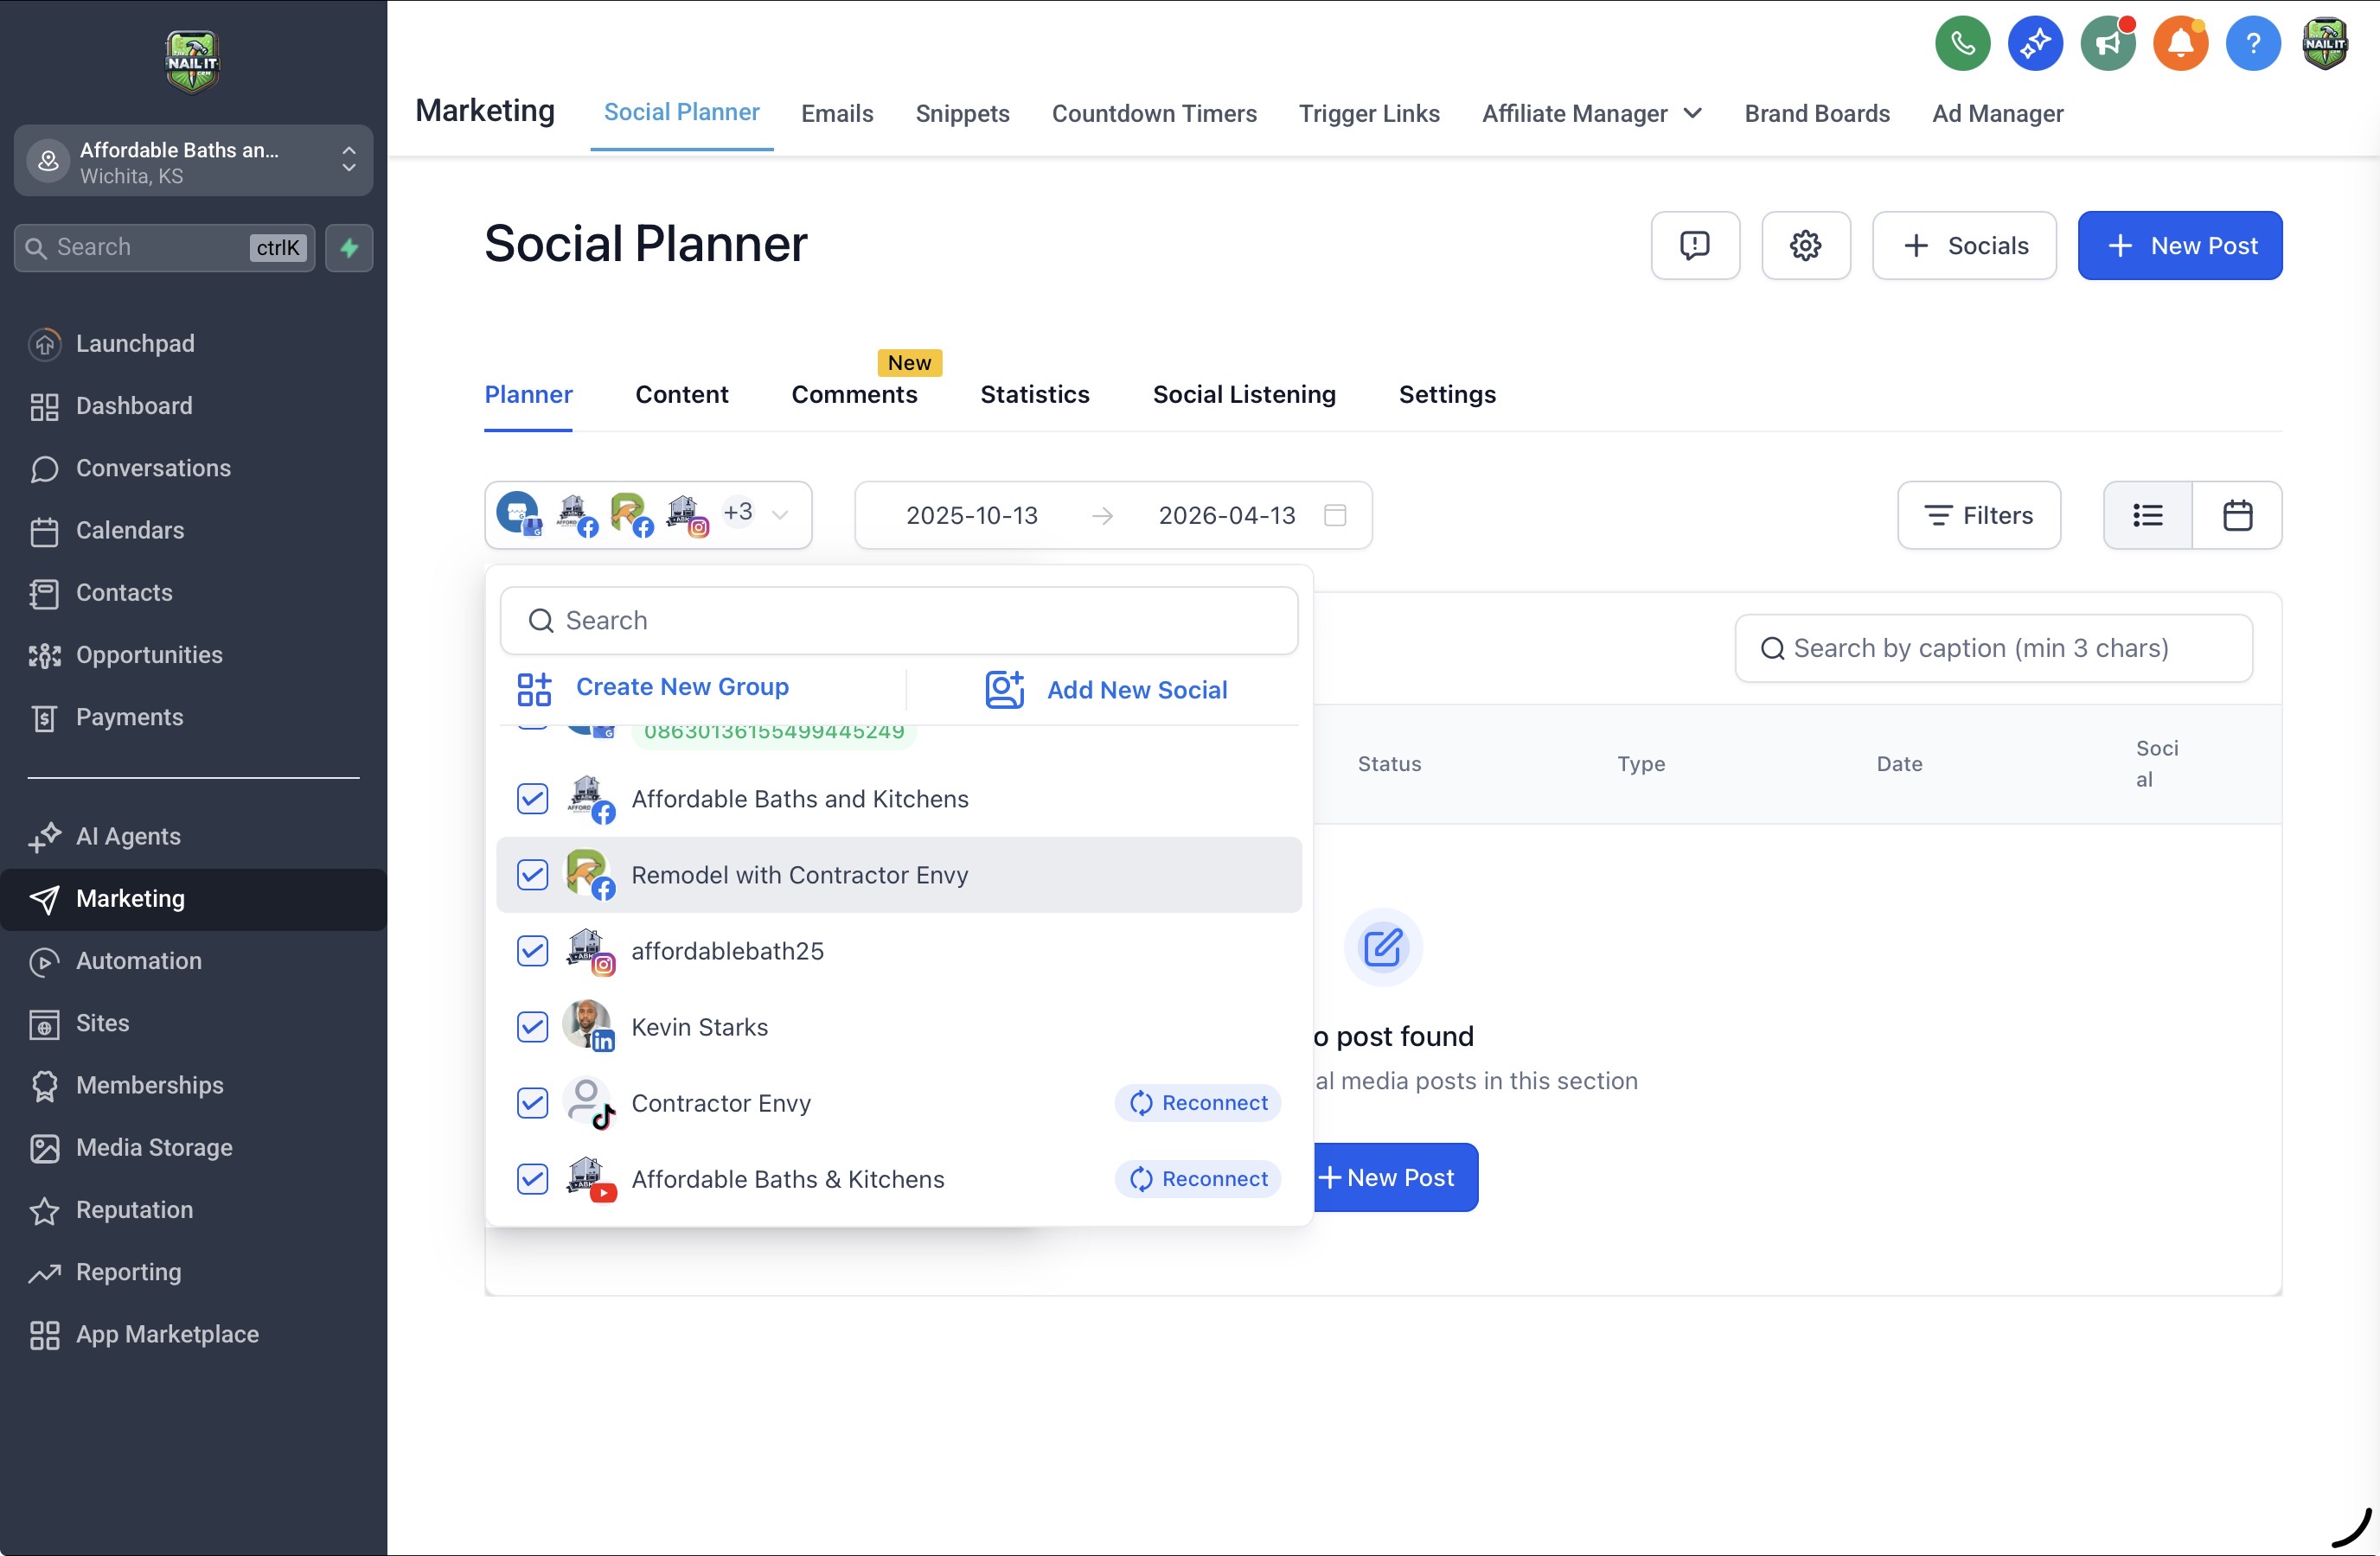Open Media Storage in the sidebar

click(154, 1148)
